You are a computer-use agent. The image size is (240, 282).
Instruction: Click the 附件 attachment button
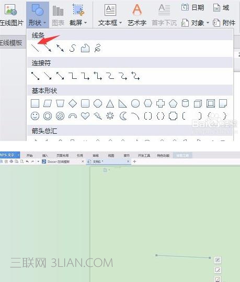pyautogui.click(x=224, y=23)
